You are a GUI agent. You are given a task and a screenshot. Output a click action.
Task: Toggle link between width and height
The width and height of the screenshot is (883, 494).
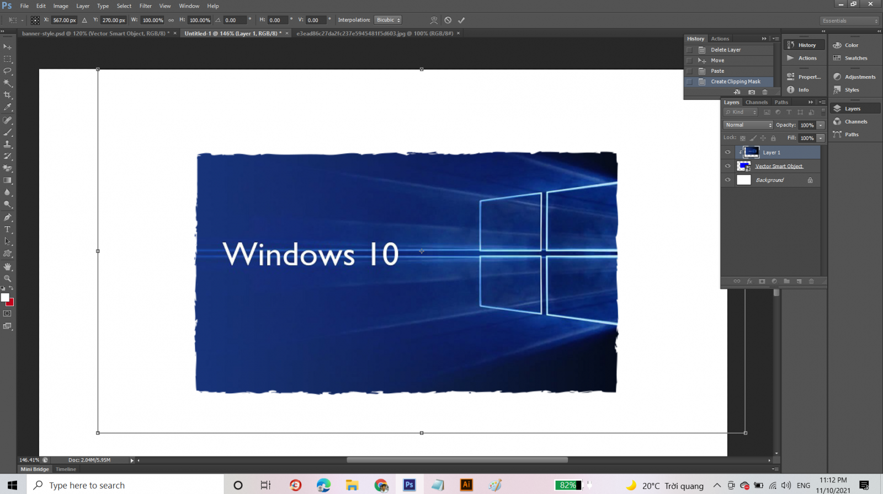[171, 20]
